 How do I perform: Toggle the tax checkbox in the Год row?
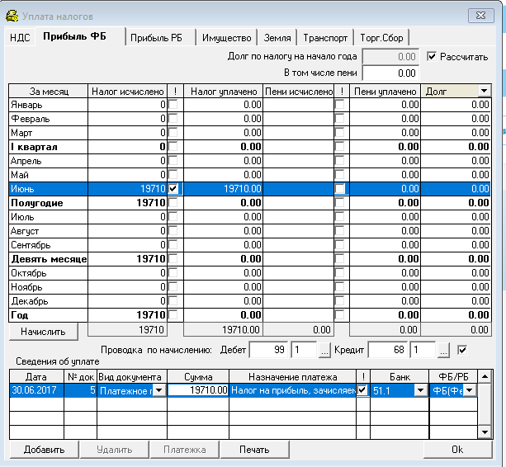click(x=173, y=315)
